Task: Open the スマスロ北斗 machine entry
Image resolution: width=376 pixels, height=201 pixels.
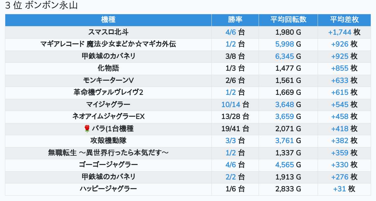Action: coord(108,32)
